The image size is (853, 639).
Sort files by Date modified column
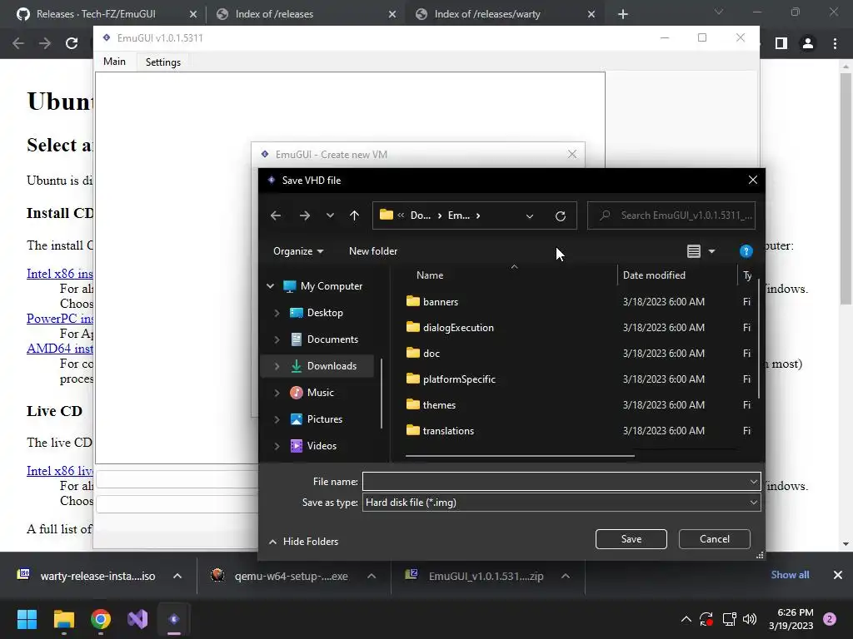click(x=654, y=275)
